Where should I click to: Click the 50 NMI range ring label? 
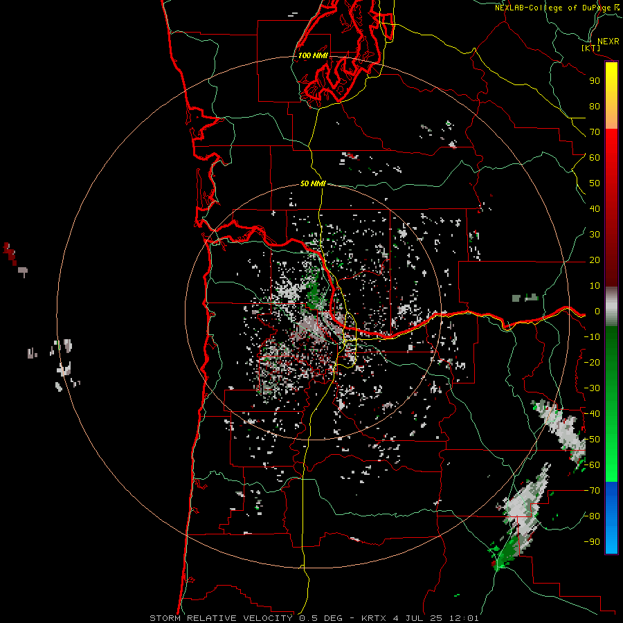click(x=313, y=183)
